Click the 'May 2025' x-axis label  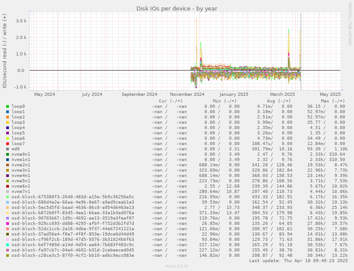pos(330,94)
